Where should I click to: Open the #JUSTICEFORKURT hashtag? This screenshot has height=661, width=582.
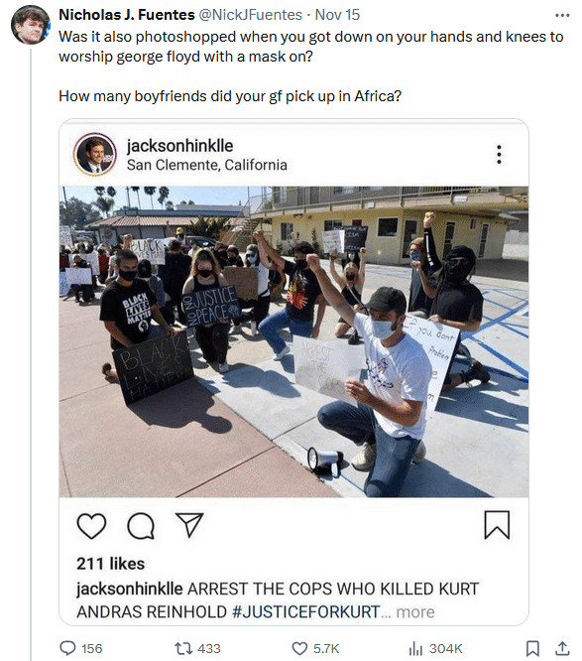[x=306, y=611]
